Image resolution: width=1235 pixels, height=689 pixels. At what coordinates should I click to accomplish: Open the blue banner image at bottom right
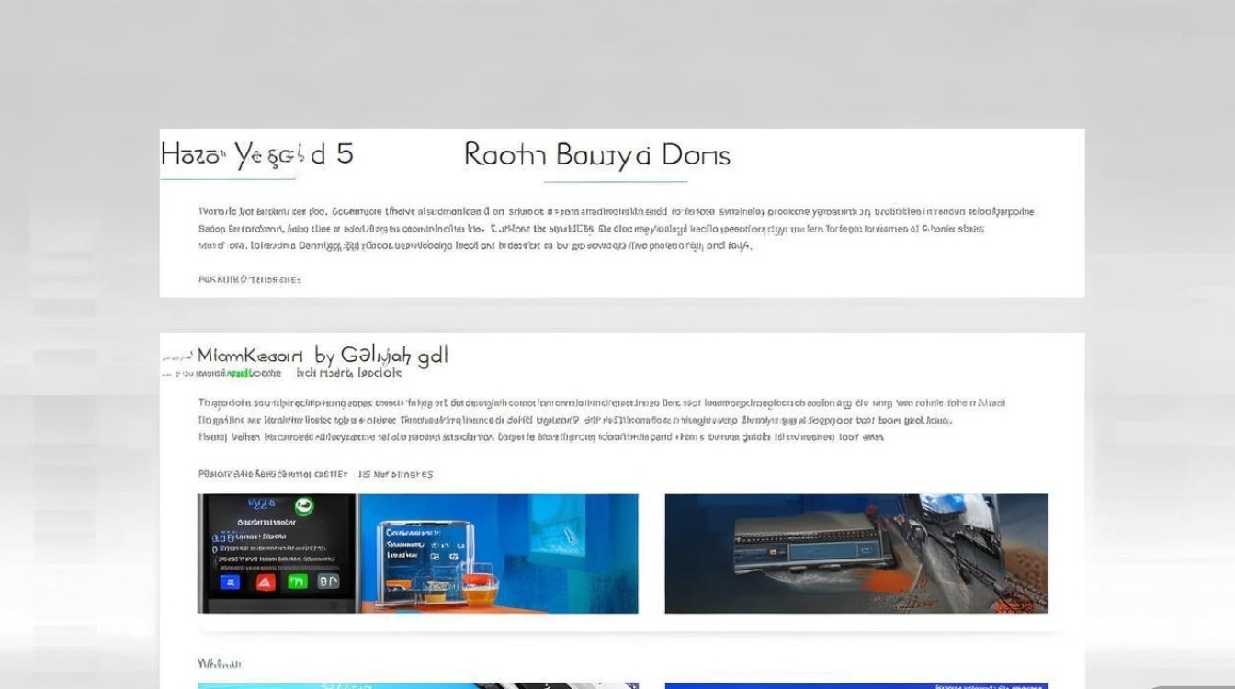point(855,685)
